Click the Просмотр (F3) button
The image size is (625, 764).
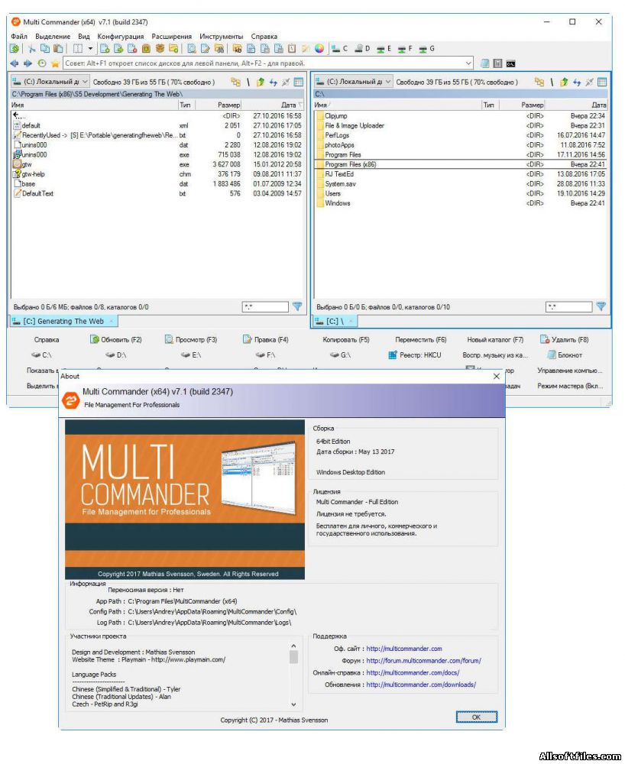pos(191,340)
